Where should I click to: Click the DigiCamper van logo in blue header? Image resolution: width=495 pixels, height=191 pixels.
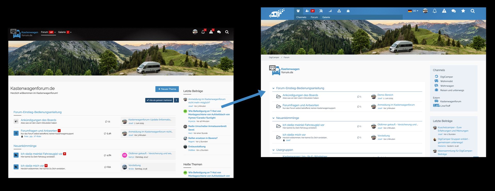coord(277,13)
